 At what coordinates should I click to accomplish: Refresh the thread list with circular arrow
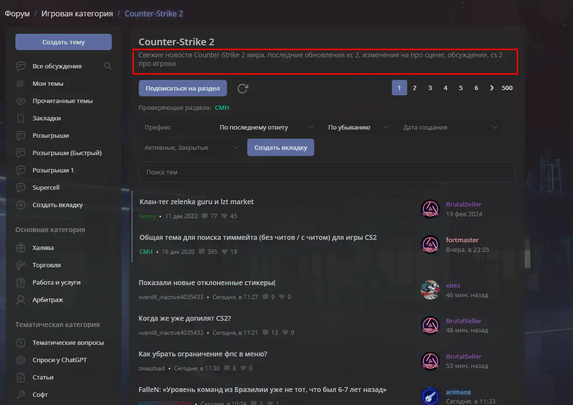[x=243, y=89]
